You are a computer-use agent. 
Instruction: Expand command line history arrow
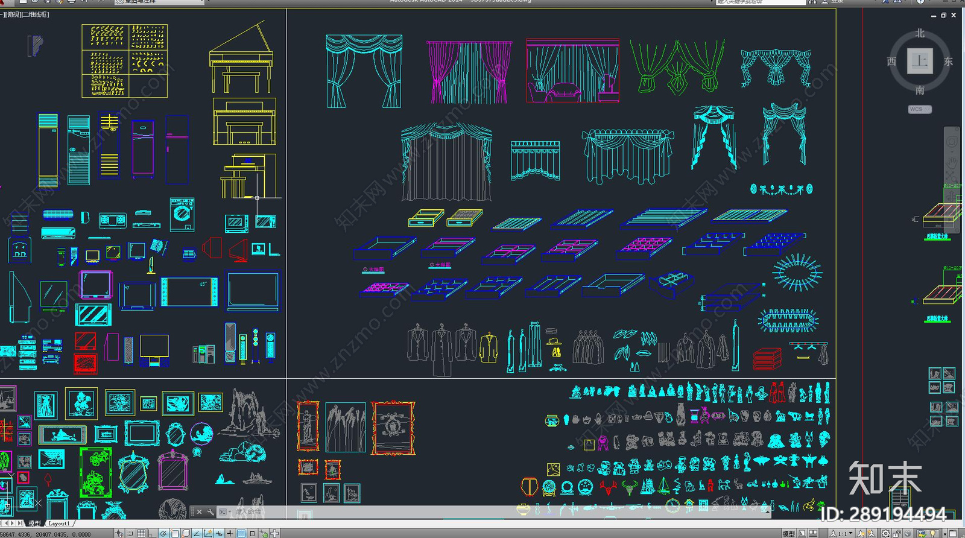click(768, 512)
